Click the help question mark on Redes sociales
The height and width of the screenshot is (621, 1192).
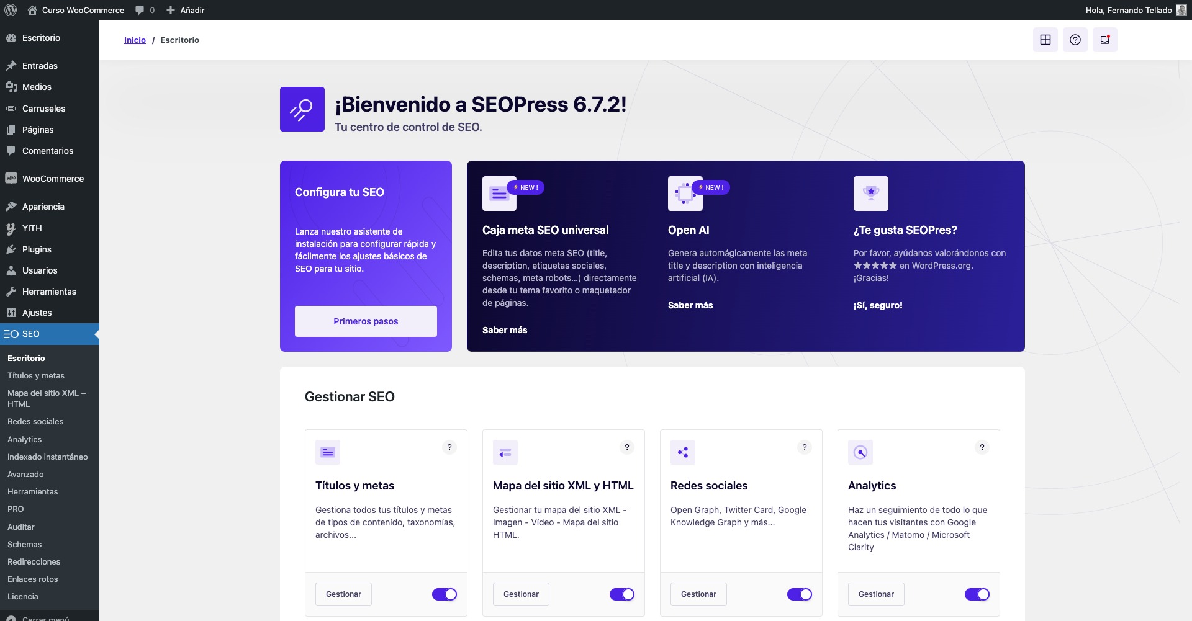pos(805,447)
